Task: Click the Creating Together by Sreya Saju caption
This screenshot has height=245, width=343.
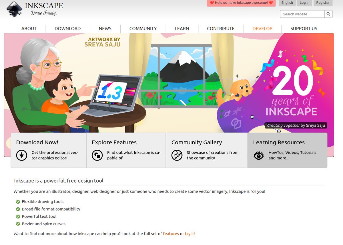Action: (x=296, y=125)
